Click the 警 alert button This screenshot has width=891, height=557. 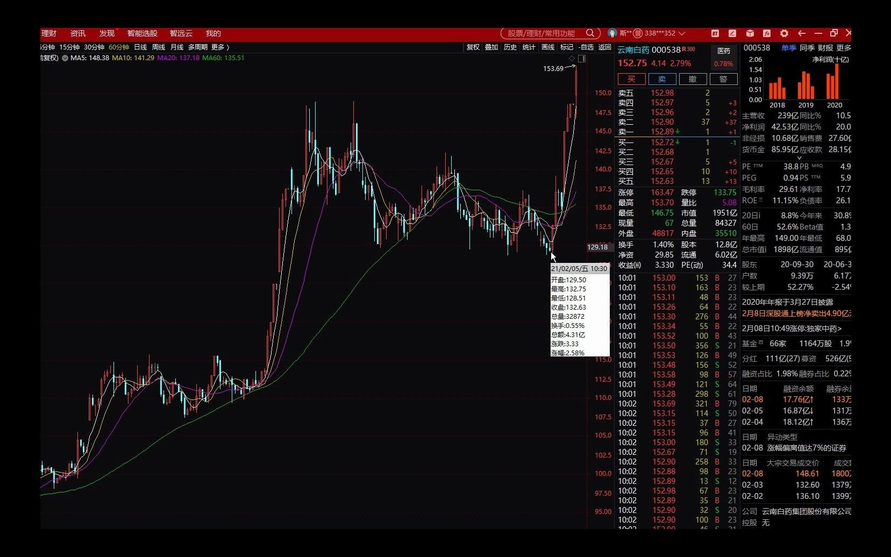click(723, 79)
